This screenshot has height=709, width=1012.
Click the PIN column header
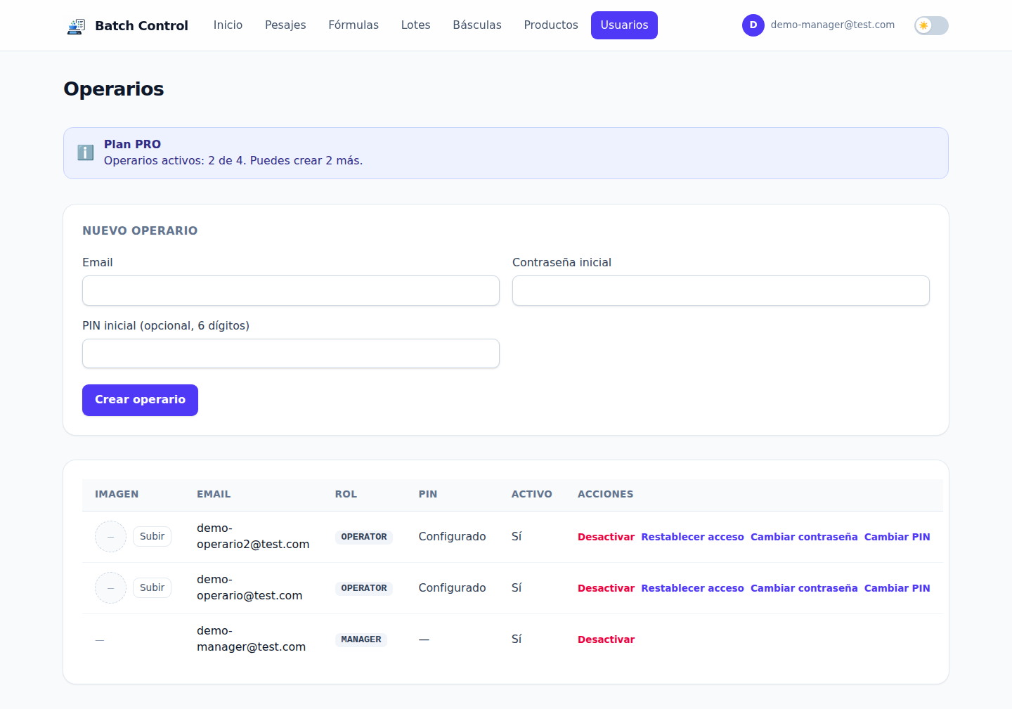pos(428,495)
